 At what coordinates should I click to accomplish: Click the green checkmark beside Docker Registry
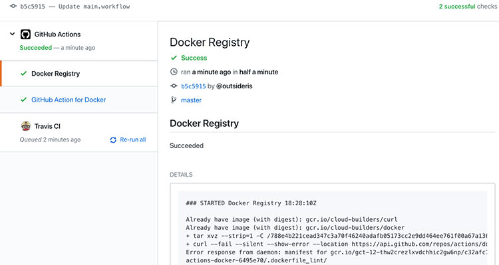(23, 74)
